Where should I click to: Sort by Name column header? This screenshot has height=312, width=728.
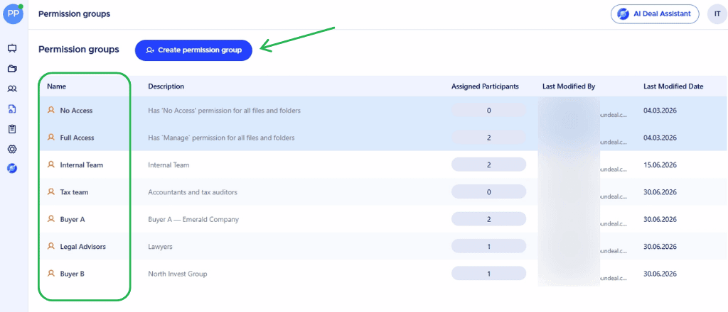(57, 86)
